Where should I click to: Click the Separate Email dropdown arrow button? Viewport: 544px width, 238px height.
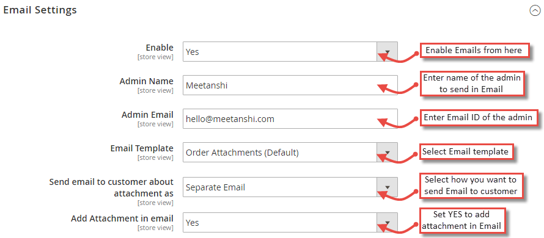387,187
